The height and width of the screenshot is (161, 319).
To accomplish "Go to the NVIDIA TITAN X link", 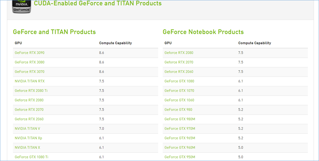I will [x=28, y=147].
